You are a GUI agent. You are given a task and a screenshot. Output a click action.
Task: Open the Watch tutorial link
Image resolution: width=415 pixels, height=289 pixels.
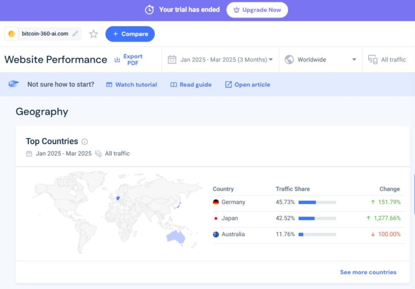click(136, 84)
